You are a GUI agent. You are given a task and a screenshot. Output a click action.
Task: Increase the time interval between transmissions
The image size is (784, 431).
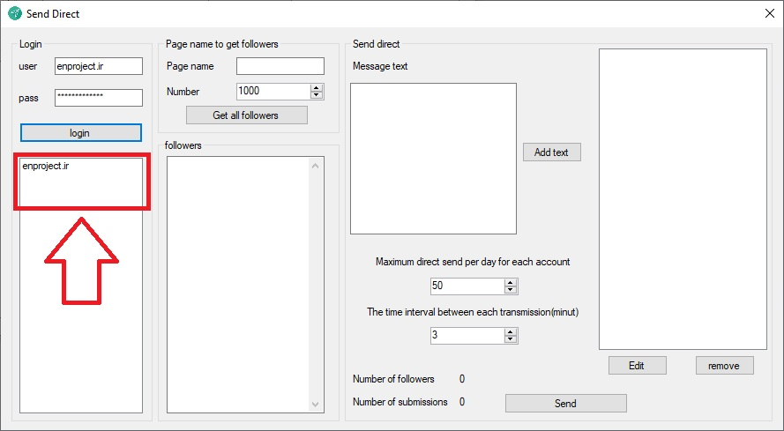pos(511,331)
